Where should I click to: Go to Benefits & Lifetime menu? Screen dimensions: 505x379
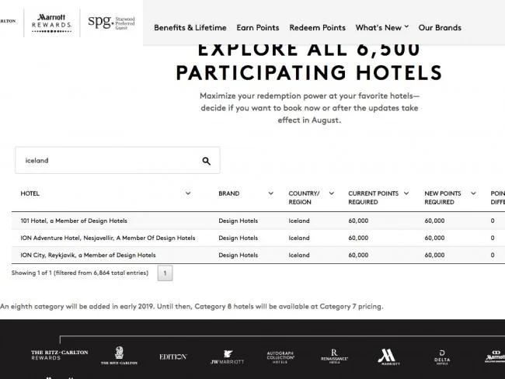click(x=190, y=27)
